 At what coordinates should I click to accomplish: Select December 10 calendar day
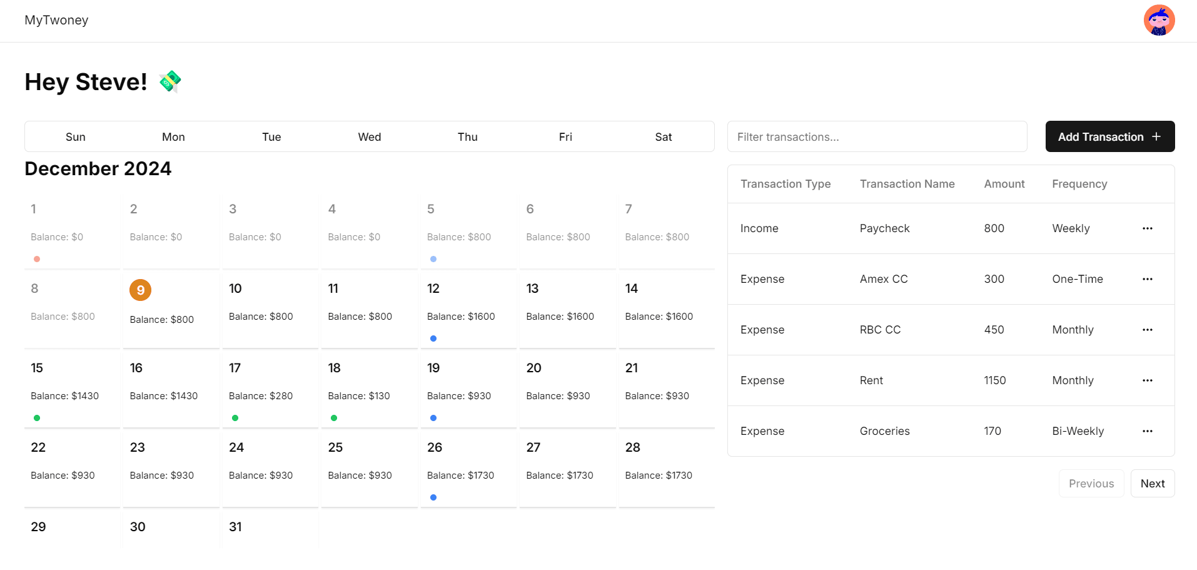[x=270, y=309]
